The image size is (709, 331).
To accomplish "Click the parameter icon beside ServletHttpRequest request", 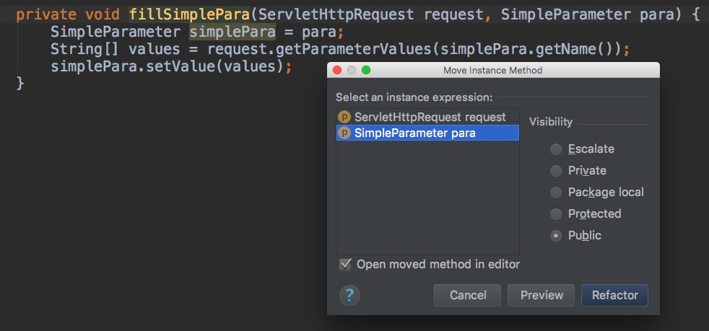I will [344, 117].
